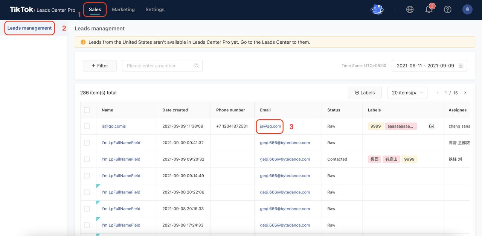The width and height of the screenshot is (482, 236).
Task: Open the date range picker
Action: click(x=429, y=65)
